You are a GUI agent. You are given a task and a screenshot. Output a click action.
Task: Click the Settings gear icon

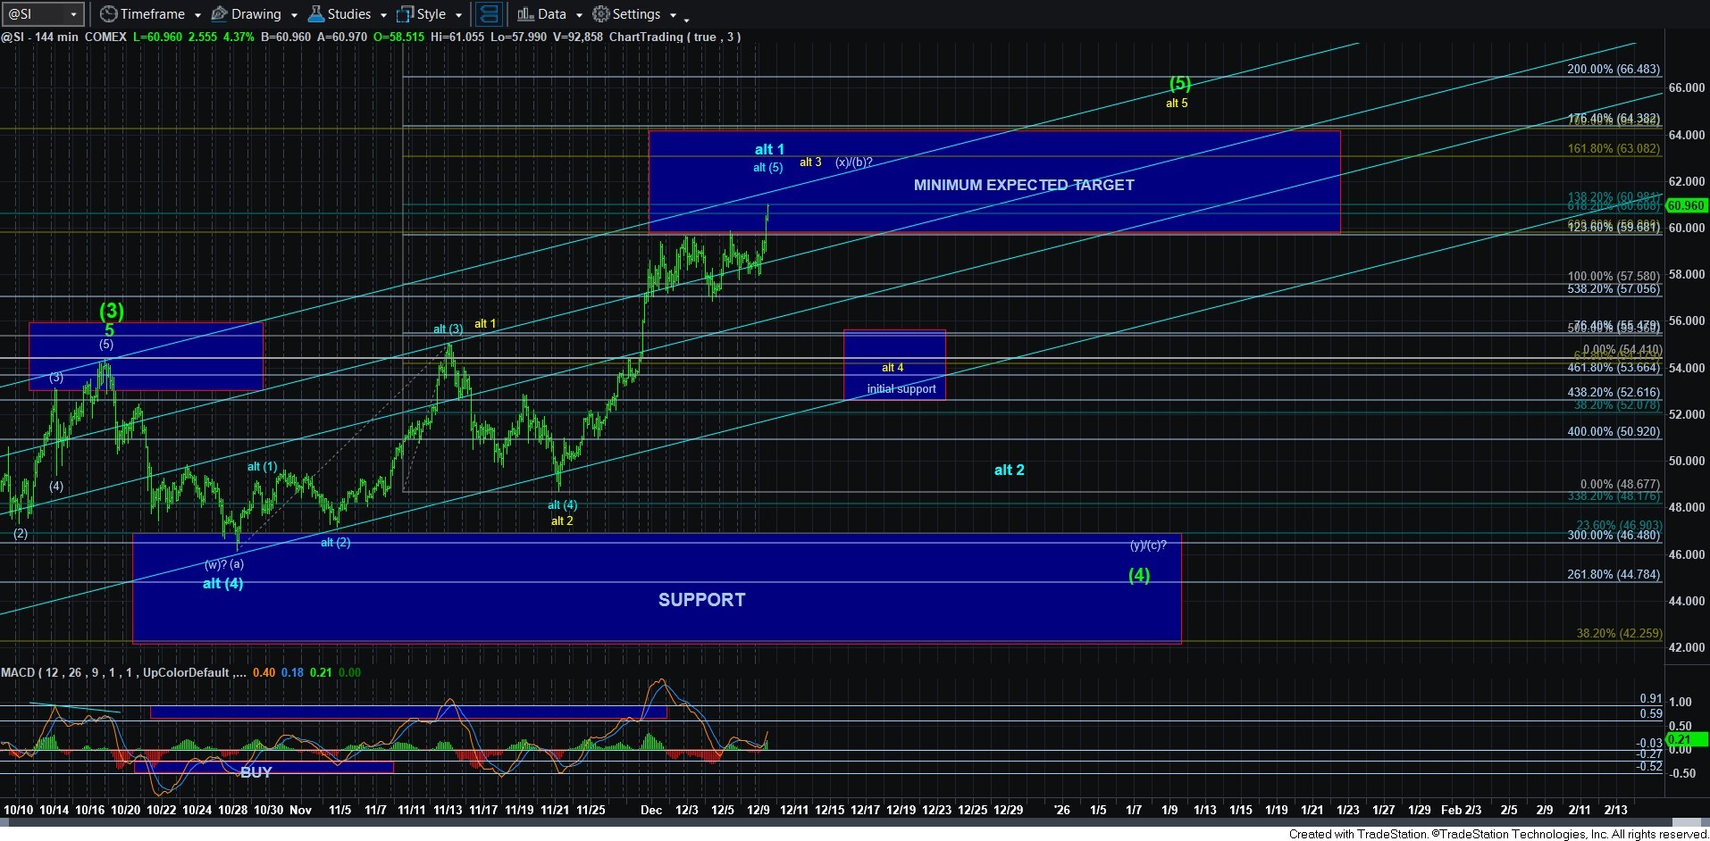click(601, 14)
